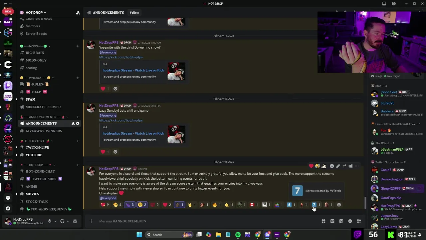Screen dimensions: 426x240
Task: Toggle heart reaction on Yosemite post
Action: point(105,89)
